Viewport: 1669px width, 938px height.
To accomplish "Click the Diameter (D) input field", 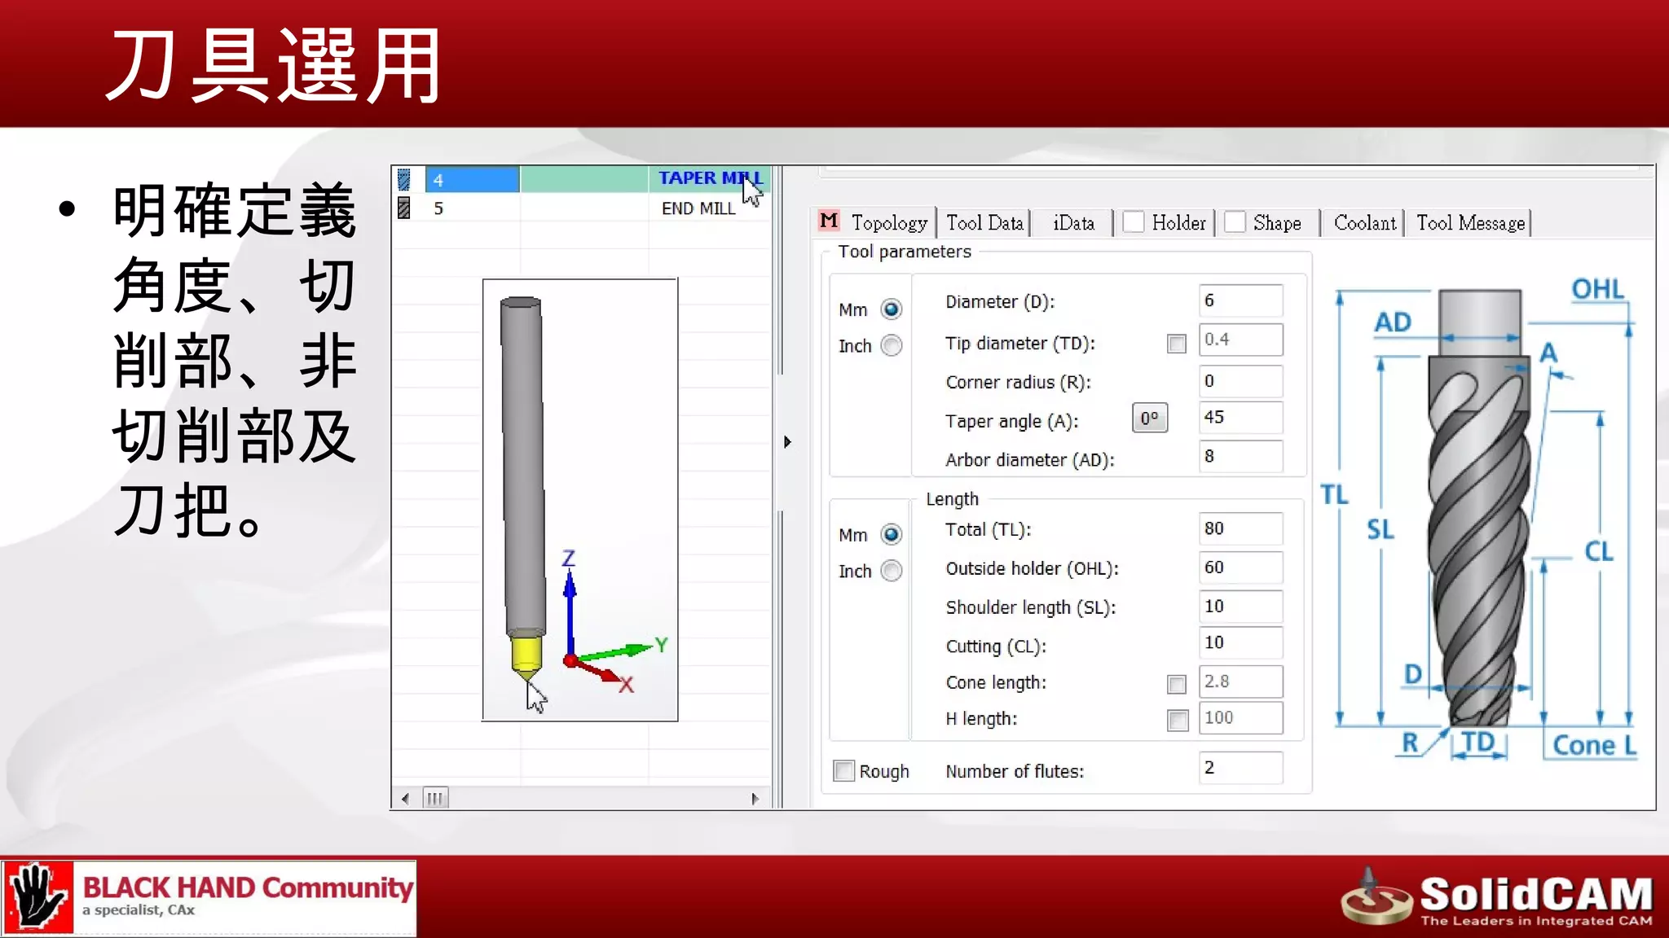I will [1240, 300].
